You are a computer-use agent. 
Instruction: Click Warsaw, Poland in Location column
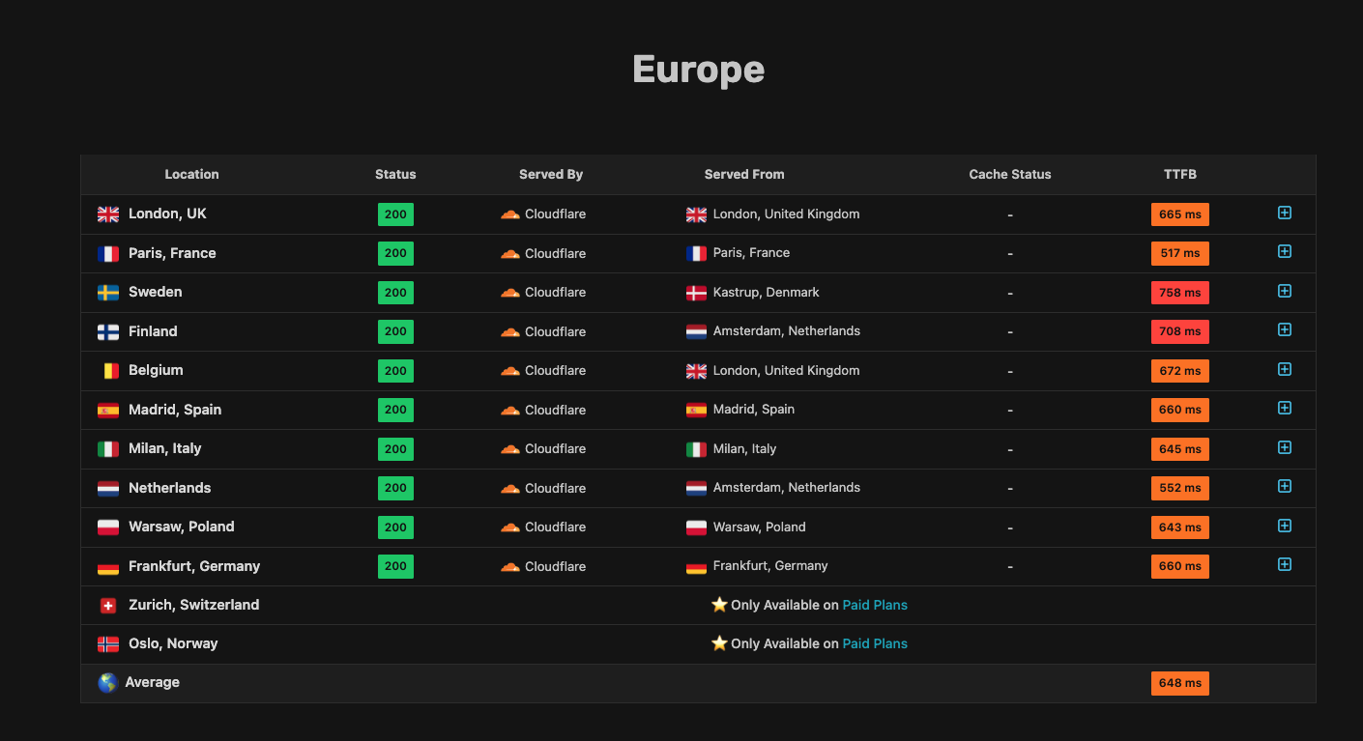point(182,527)
